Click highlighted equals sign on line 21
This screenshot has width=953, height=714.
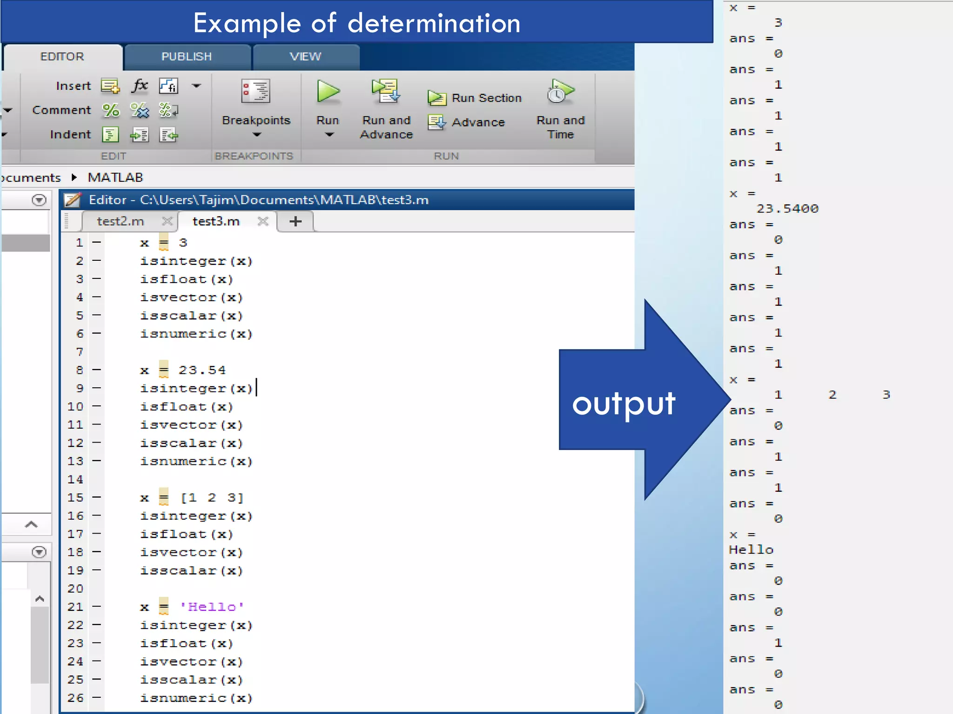point(164,607)
